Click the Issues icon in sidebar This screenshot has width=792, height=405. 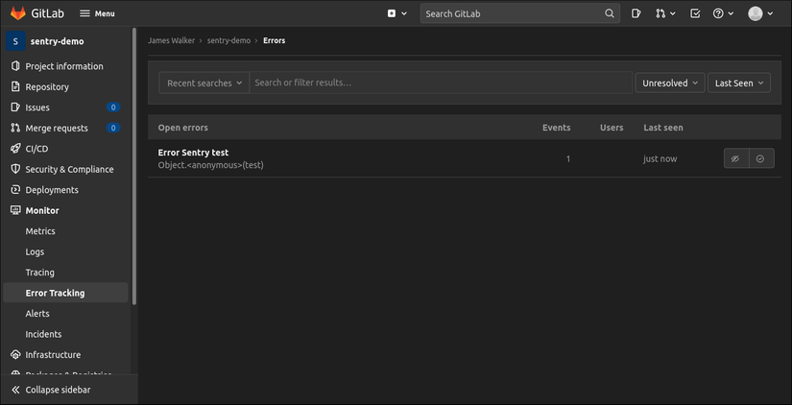15,107
